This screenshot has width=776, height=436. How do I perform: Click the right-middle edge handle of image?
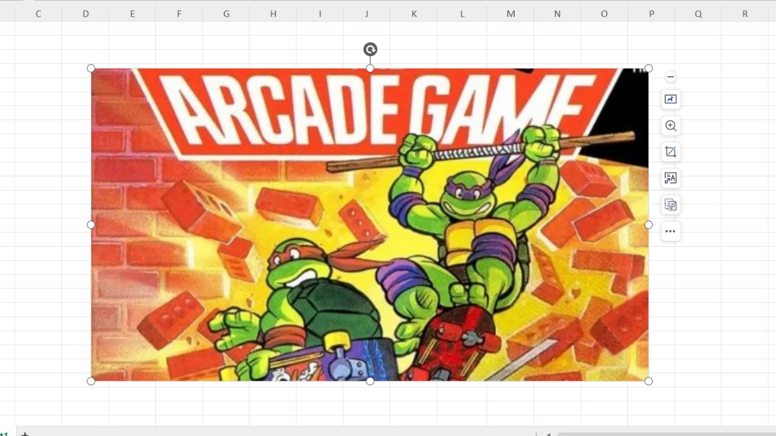click(x=649, y=225)
